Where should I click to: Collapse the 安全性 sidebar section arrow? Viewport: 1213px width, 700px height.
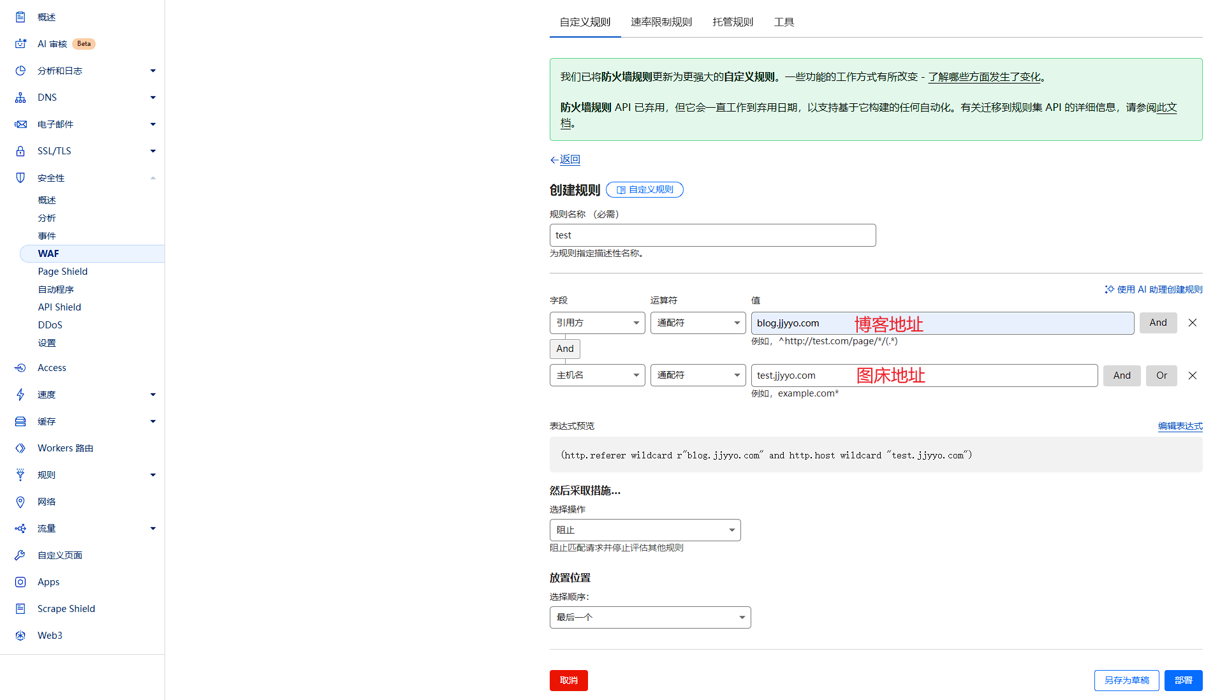pyautogui.click(x=153, y=178)
